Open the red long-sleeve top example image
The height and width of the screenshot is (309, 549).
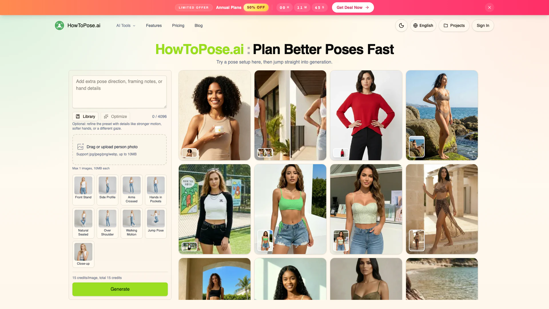pyautogui.click(x=366, y=115)
